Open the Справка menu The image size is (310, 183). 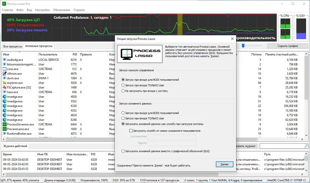click(x=79, y=10)
